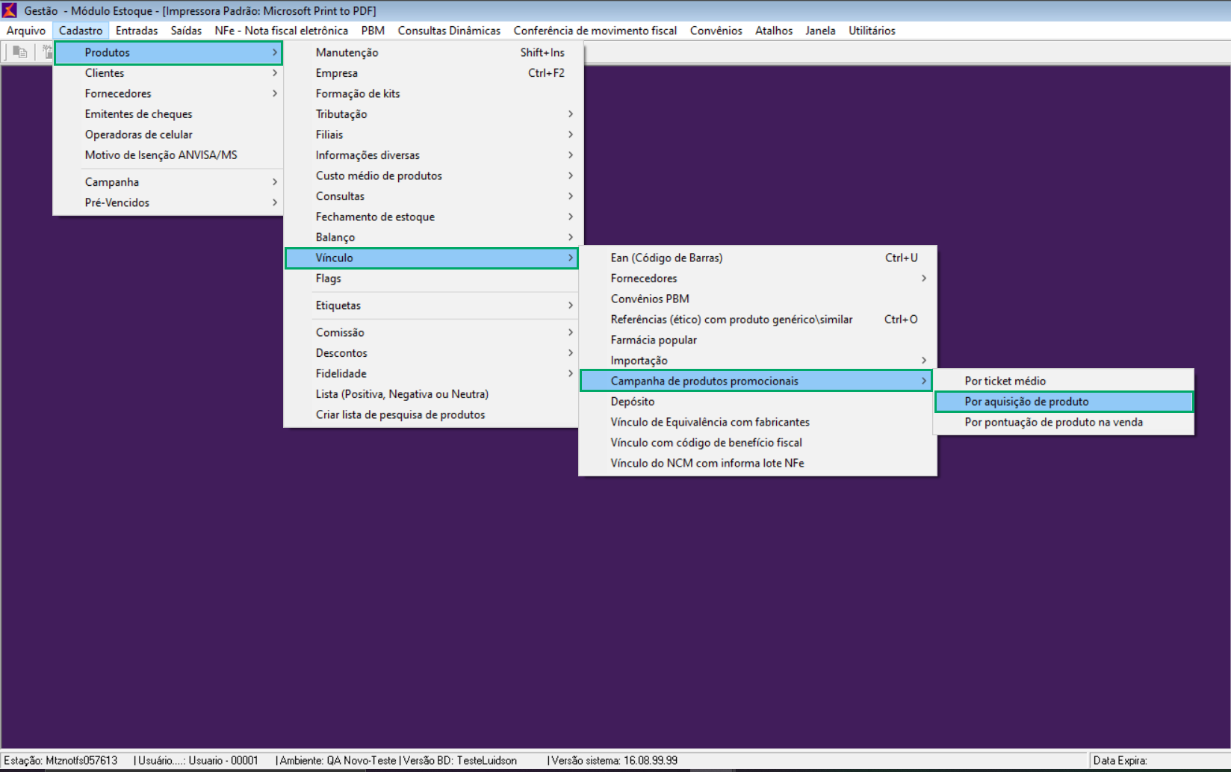
Task: Select Por pontuação de produto na venda
Action: pos(1064,422)
